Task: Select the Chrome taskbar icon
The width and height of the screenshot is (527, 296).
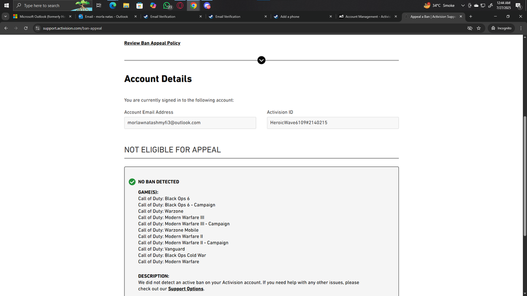Action: 194,5
